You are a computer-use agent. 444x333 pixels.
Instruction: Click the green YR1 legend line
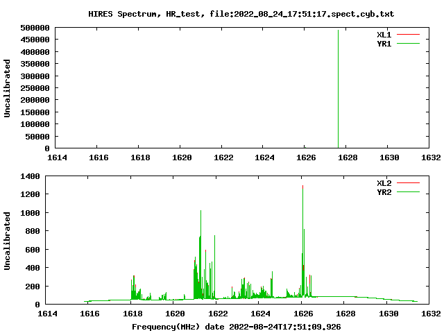[x=408, y=44]
